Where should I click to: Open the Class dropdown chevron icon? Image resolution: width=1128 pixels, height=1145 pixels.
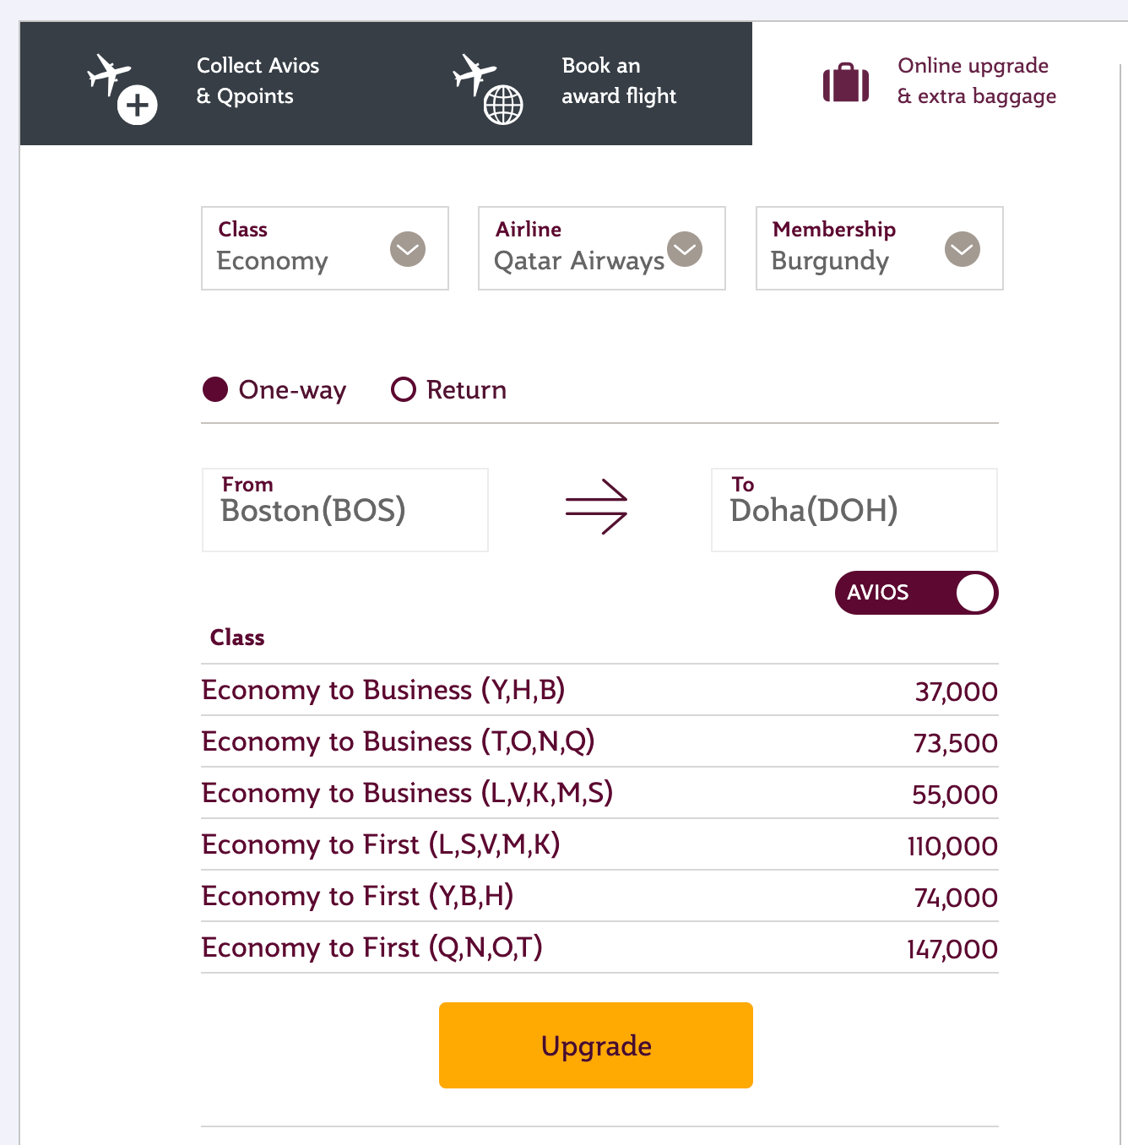[x=408, y=250]
